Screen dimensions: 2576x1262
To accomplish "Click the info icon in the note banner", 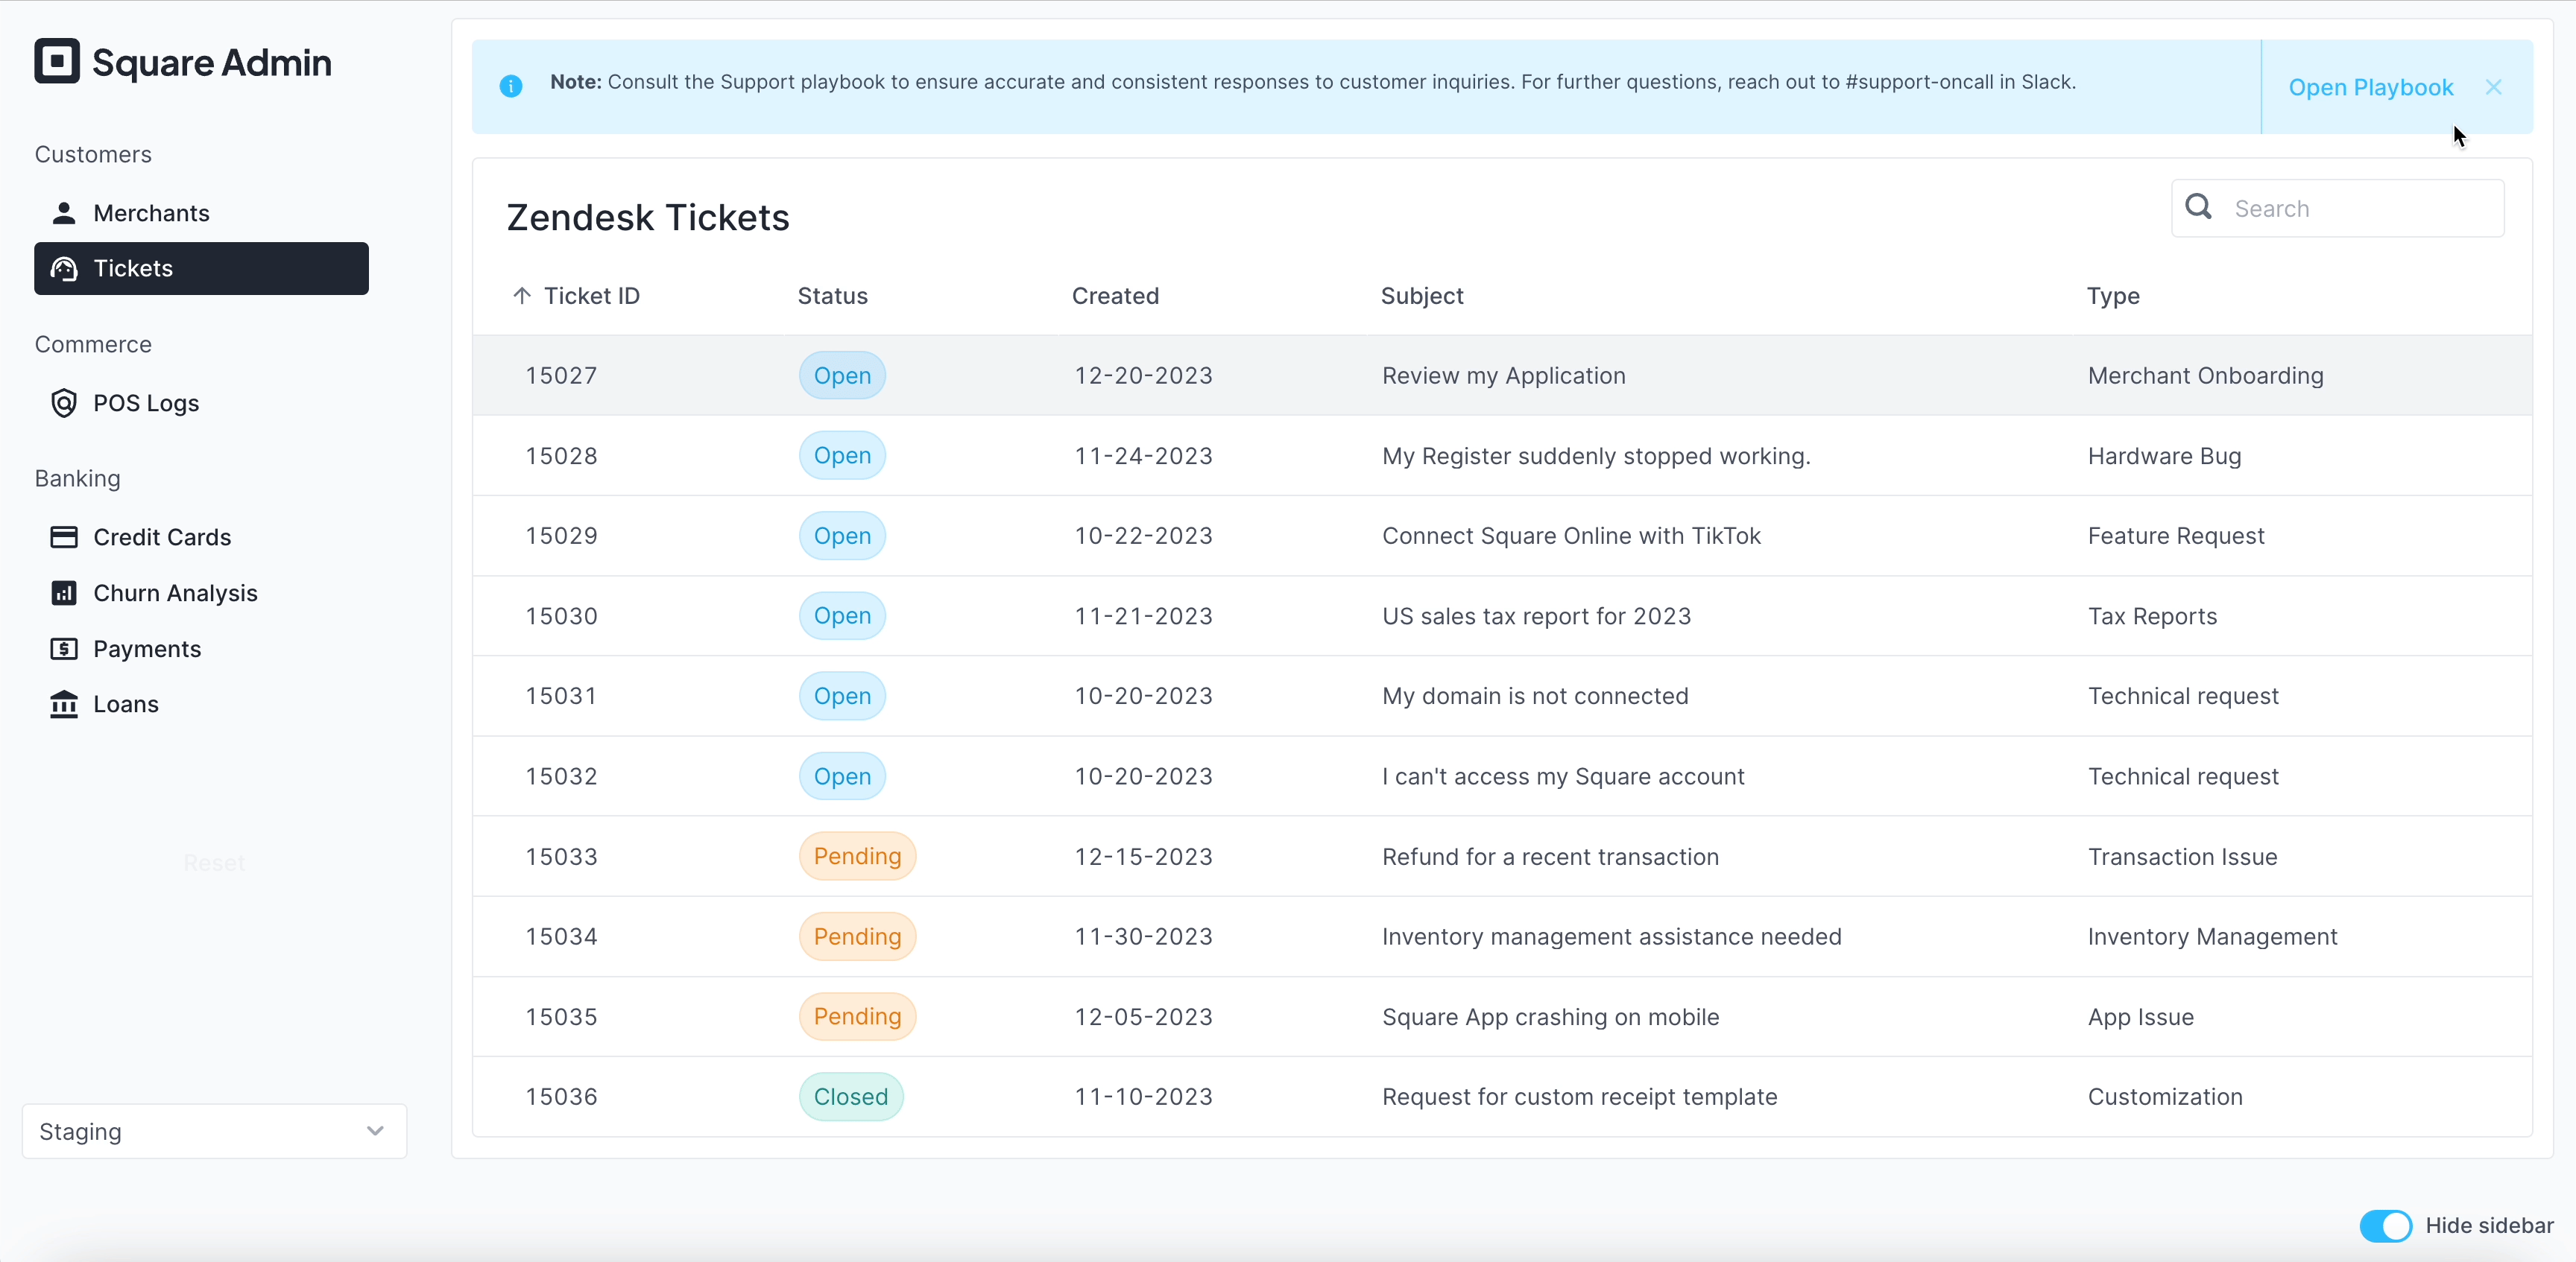I will [512, 86].
